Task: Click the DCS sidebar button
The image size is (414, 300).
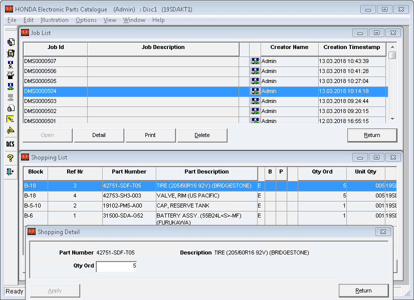Action: click(x=11, y=144)
